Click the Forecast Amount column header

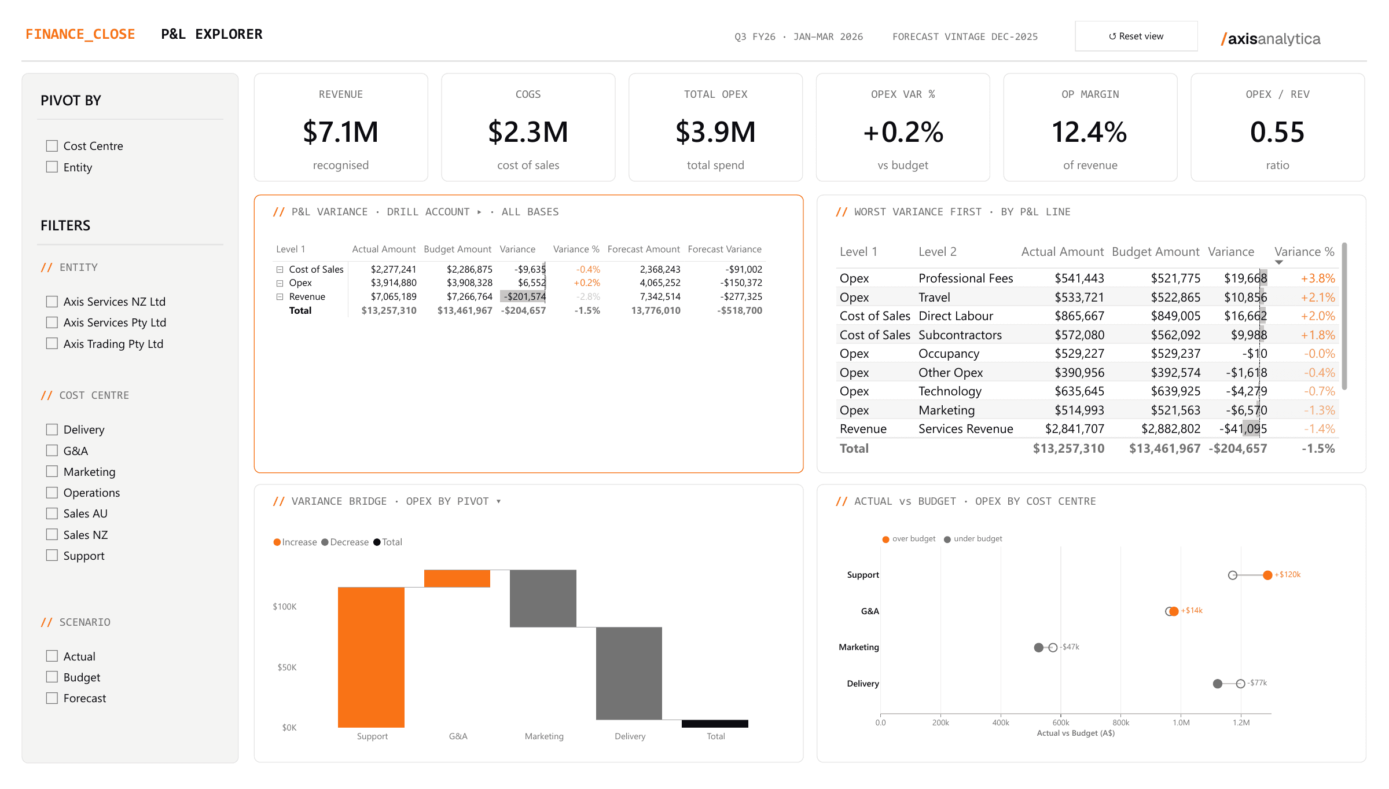click(x=644, y=249)
